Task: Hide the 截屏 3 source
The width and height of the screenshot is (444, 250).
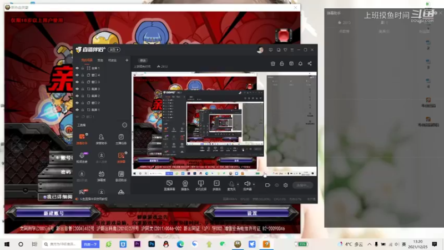Action: pos(77,89)
